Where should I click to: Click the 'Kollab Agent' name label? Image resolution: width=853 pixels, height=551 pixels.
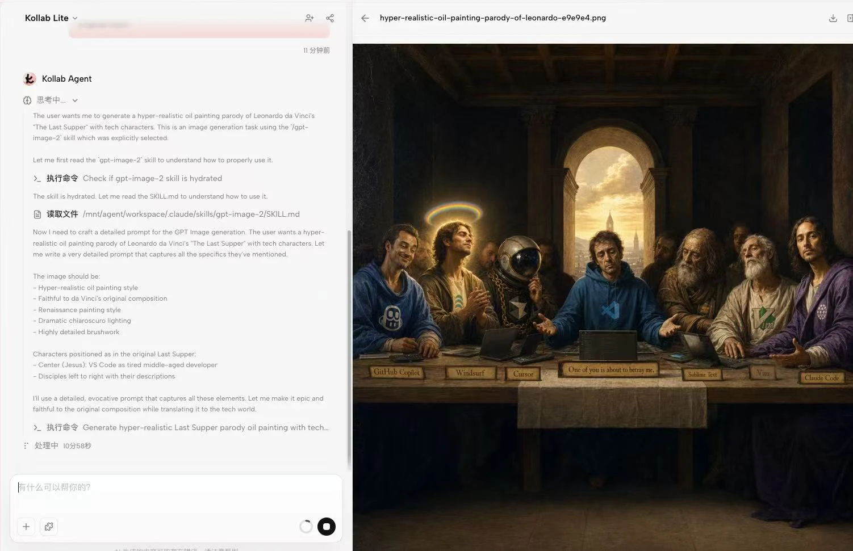click(67, 79)
